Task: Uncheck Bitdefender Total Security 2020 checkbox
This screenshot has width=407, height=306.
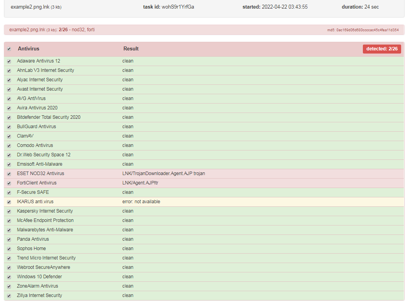Action: coord(9,118)
